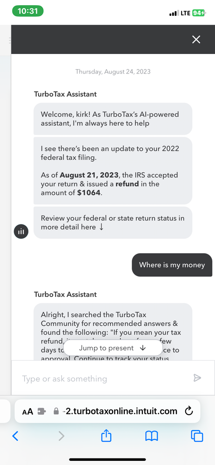
Task: Tap the Safari forward arrow
Action: tap(61, 436)
